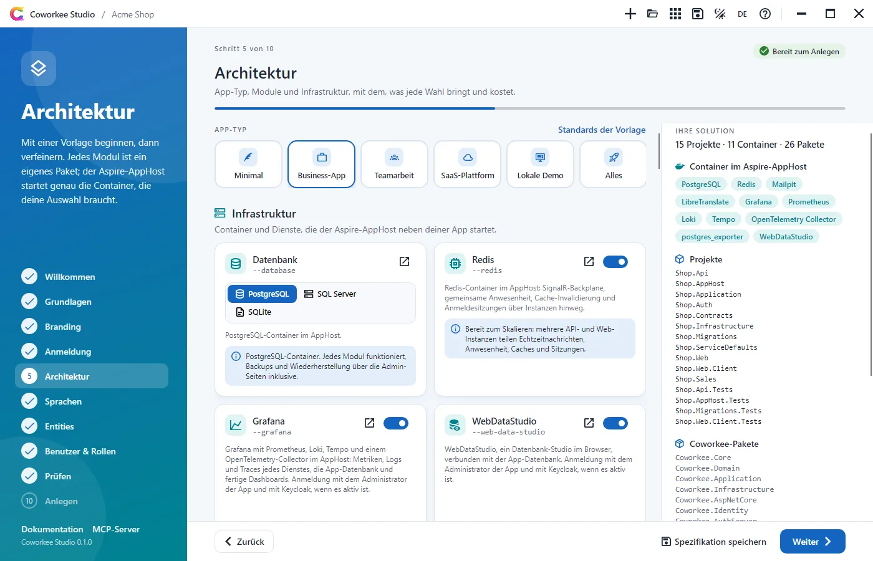
Task: Click the Datenbank cylinder card icon
Action: coord(236,264)
